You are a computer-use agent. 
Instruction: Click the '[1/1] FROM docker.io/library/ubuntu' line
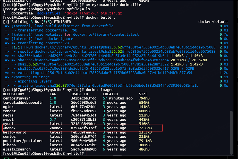tap(113, 47)
